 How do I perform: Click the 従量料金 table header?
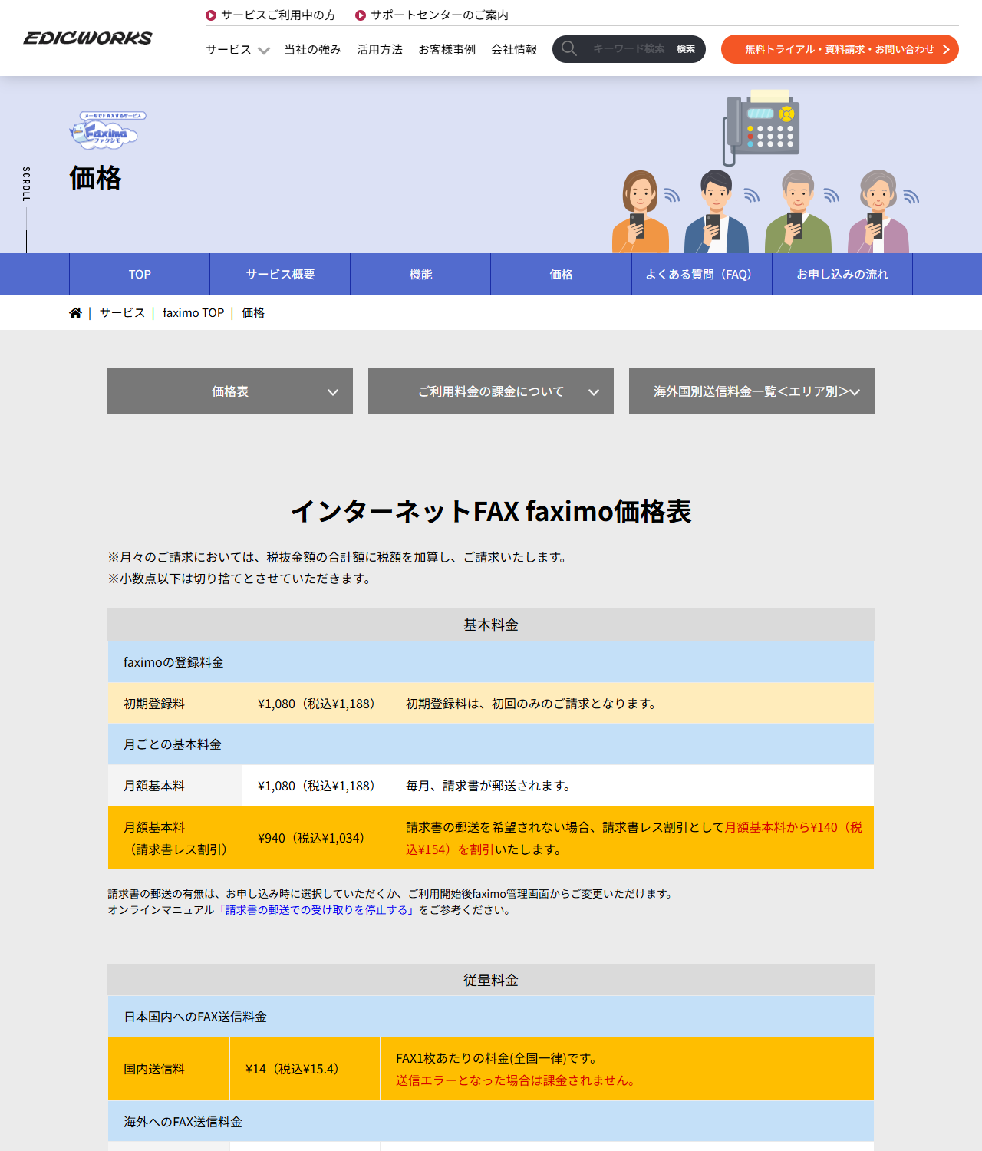491,980
